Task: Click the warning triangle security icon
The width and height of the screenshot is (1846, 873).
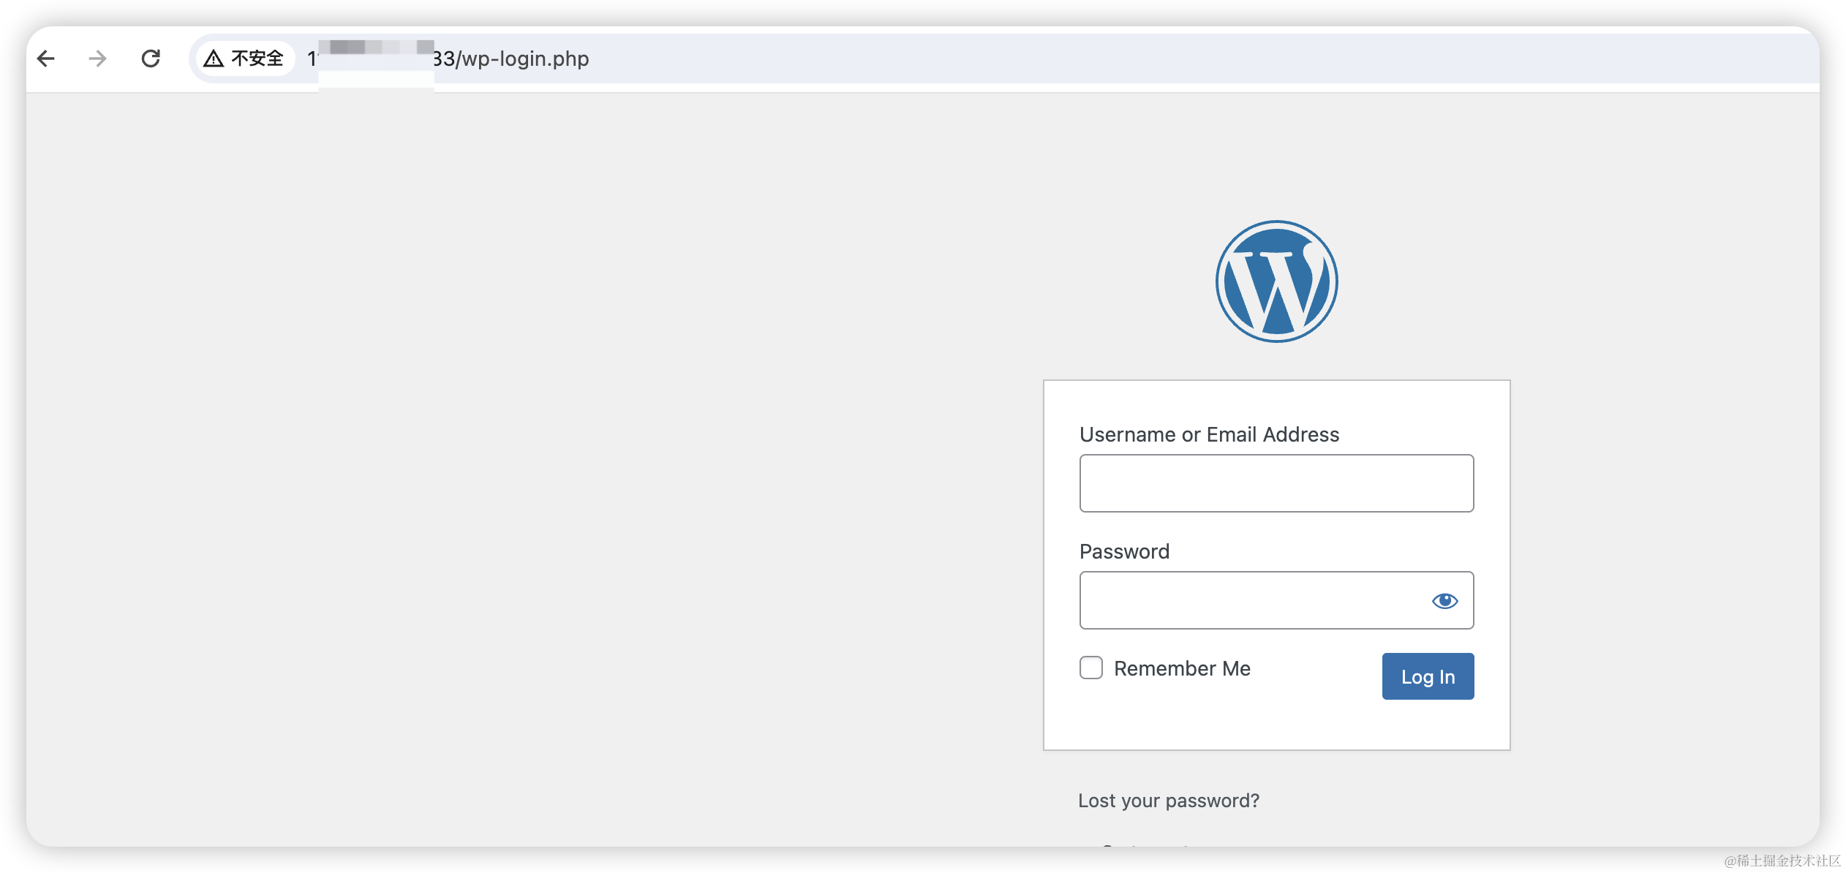Action: point(214,58)
